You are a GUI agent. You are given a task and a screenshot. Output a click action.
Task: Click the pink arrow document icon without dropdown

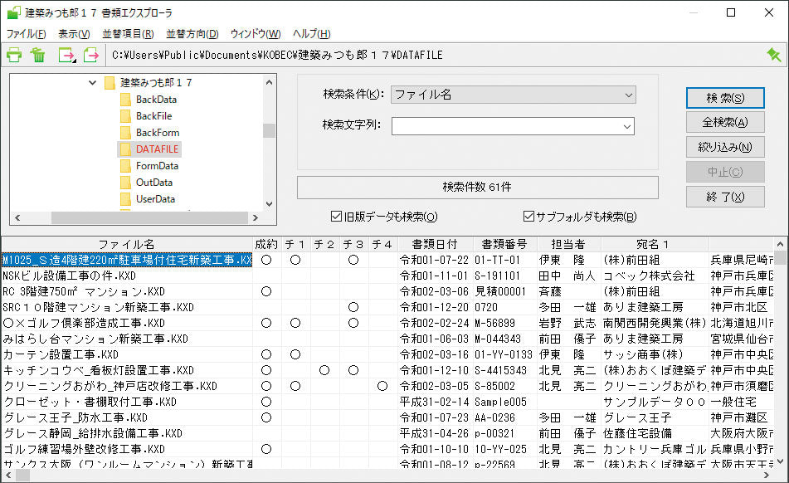click(90, 56)
